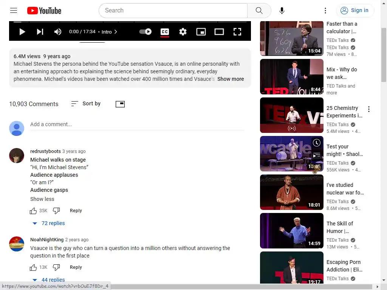Click the search magnifier button

(x=259, y=10)
